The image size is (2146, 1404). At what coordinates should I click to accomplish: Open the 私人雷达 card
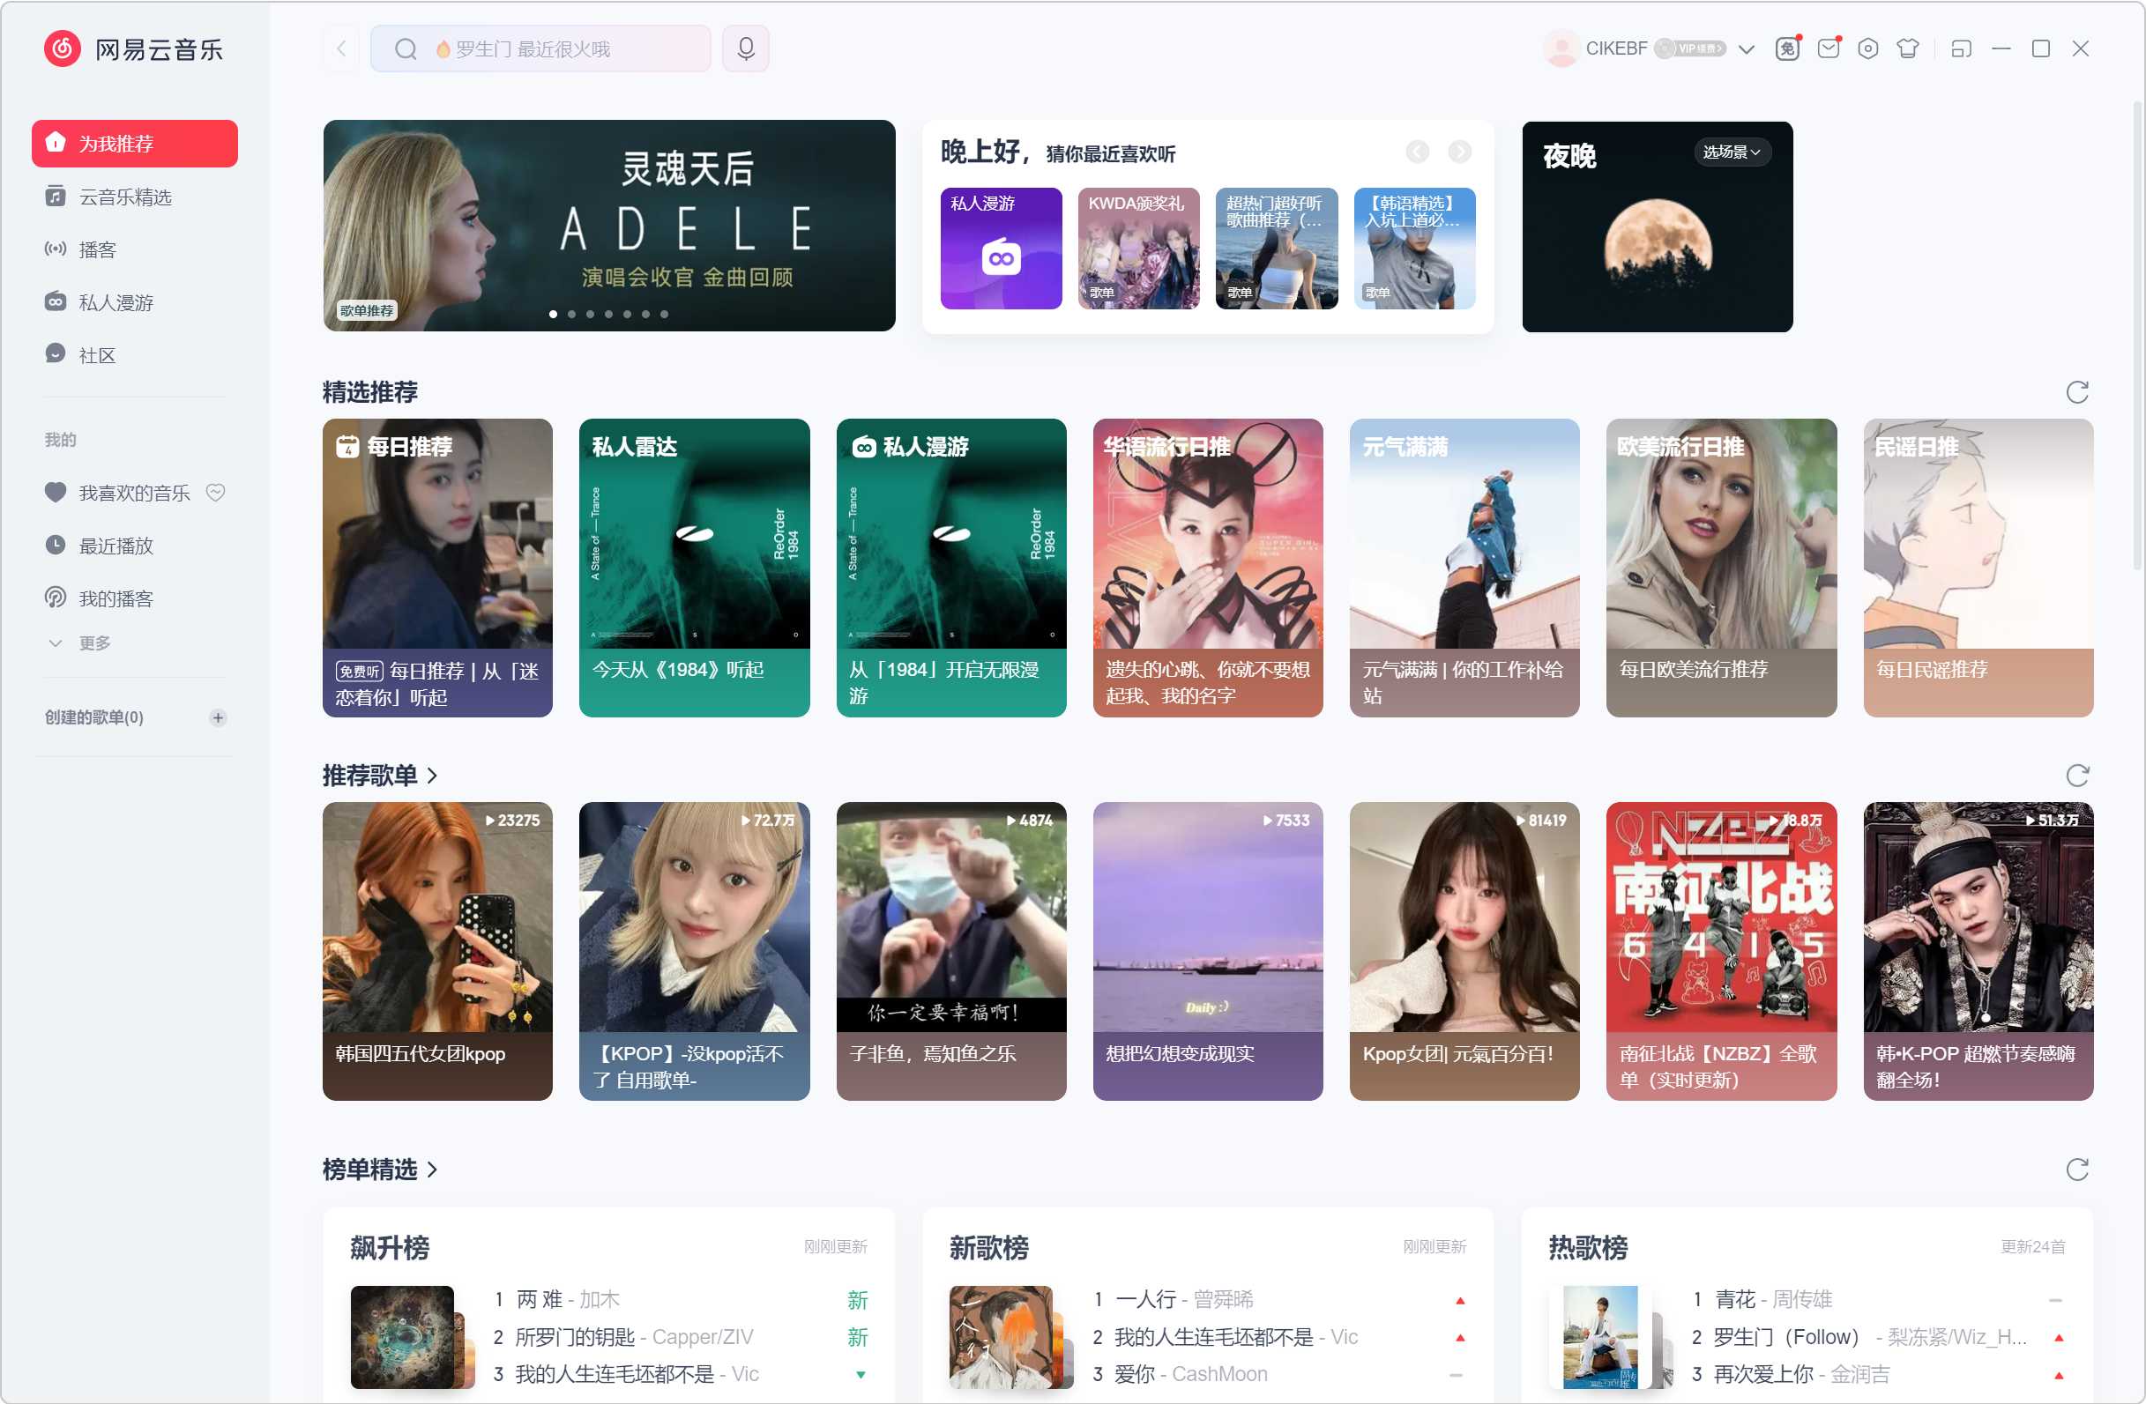click(x=694, y=568)
